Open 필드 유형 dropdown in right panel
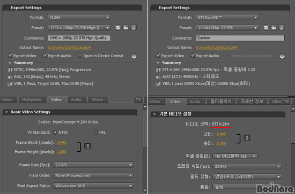Viewport: 295px width, 194px height. coord(247,176)
